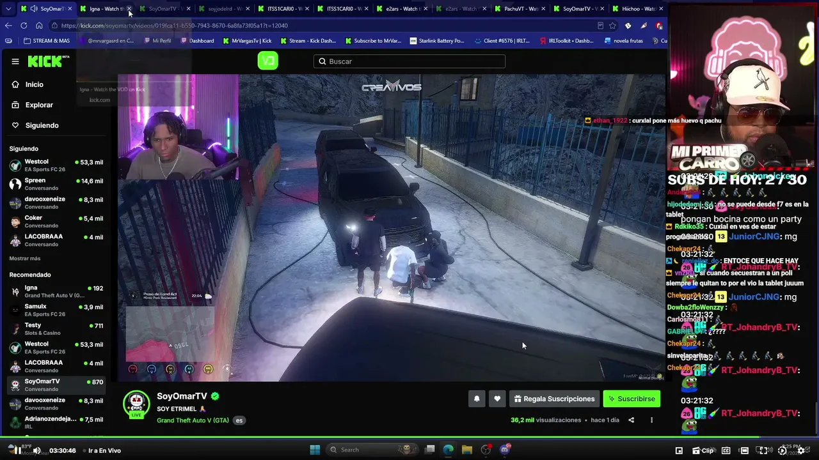The width and height of the screenshot is (819, 460).
Task: Mute the video player volume
Action: click(x=36, y=450)
